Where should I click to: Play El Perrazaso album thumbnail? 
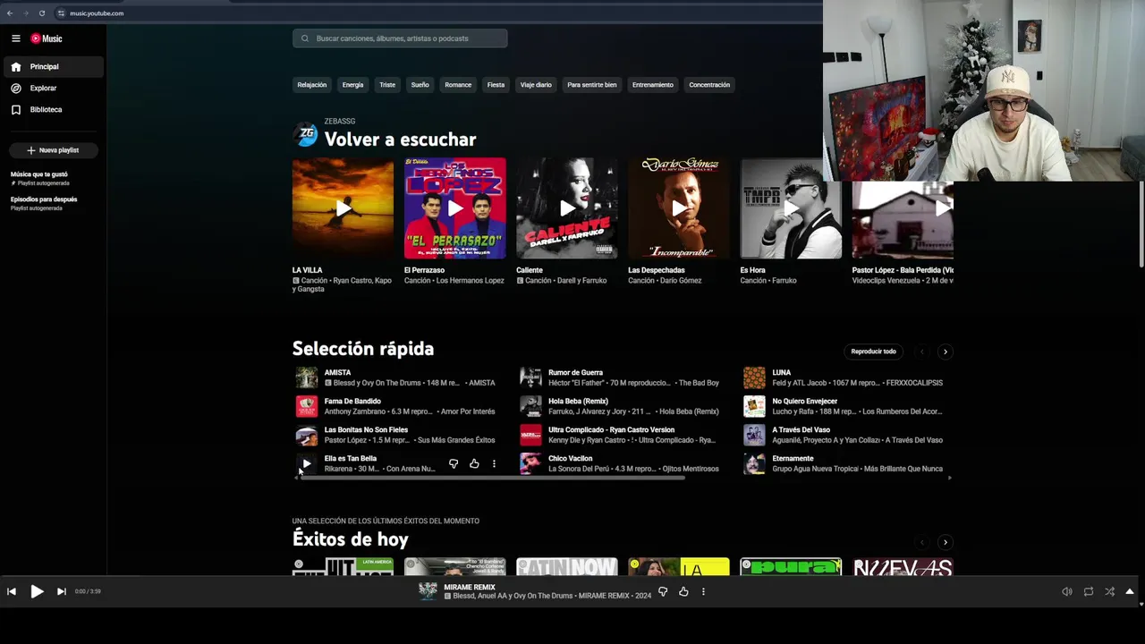point(454,208)
